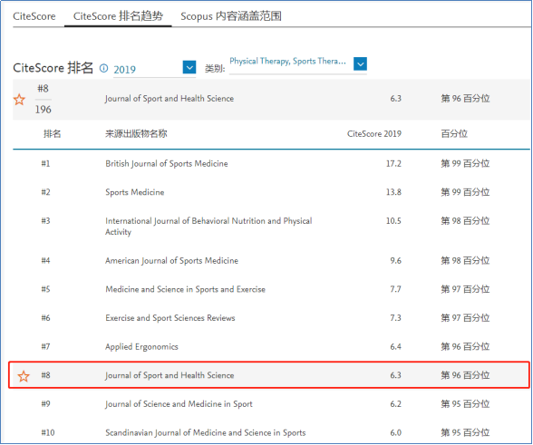The height and width of the screenshot is (445, 533).
Task: Select the Physical Therapy, Sports Thera... category text
Action: (x=287, y=62)
